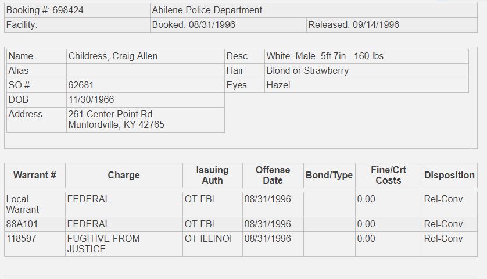Viewport: 487px width, 279px height.
Task: Select the name Childress, Craig Allen
Action: [x=113, y=56]
